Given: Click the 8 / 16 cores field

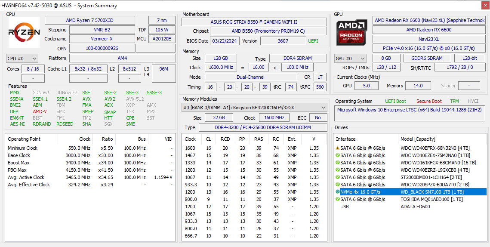Looking at the screenshot, I should pyautogui.click(x=33, y=69).
